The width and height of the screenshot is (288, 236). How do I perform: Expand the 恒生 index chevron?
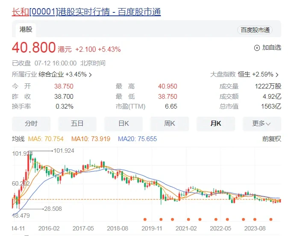277,74
